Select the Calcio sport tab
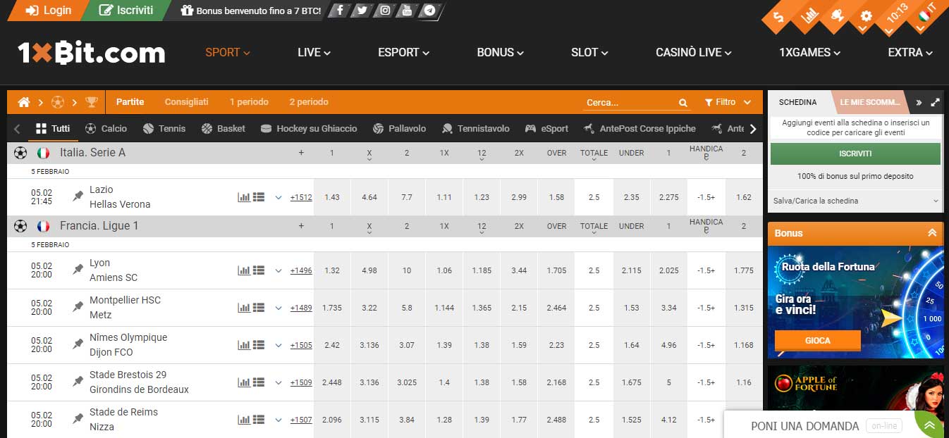Viewport: 949px width, 438px height. [x=106, y=128]
